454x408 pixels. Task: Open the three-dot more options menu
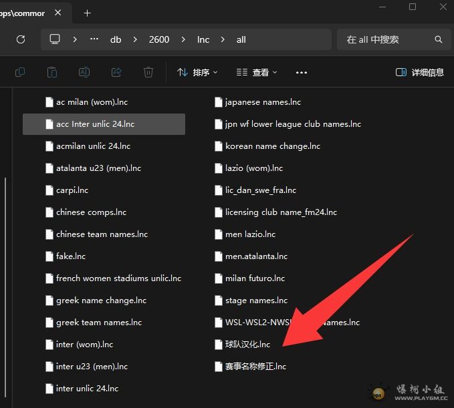[x=302, y=72]
